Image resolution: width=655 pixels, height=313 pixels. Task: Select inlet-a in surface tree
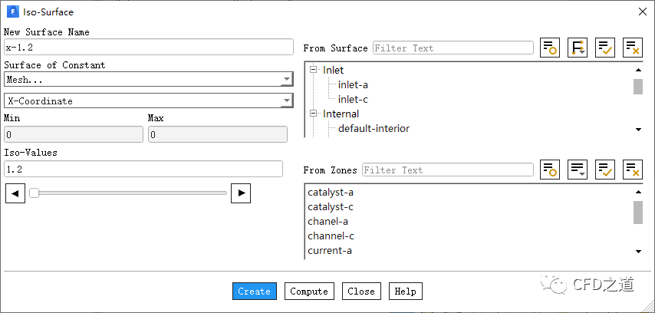click(x=353, y=84)
